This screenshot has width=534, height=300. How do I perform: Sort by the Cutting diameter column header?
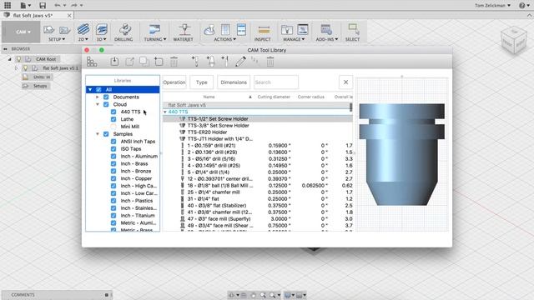click(x=274, y=97)
